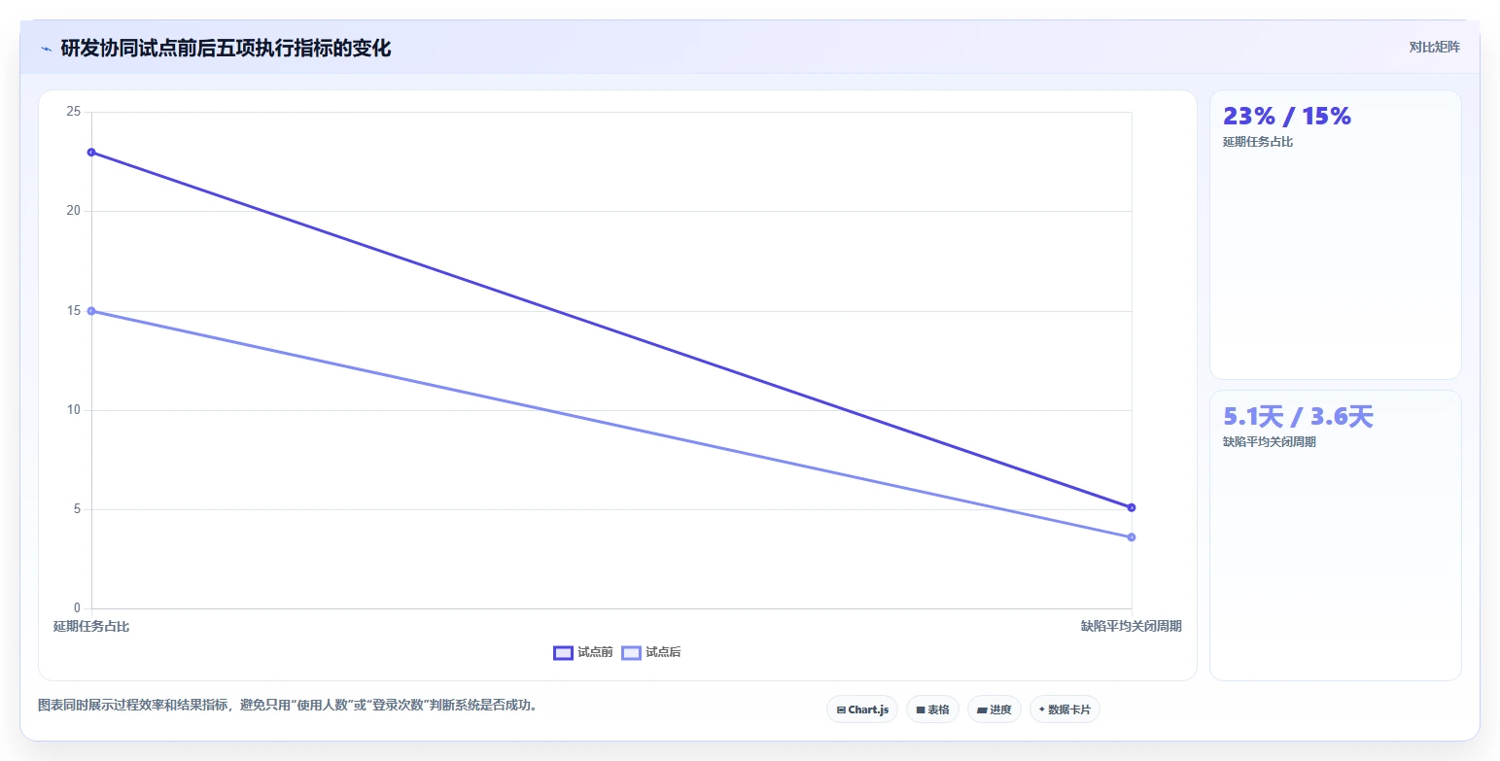Screen dimensions: 1500x761
Task: Click the Chart.js chip icon
Action: [841, 710]
